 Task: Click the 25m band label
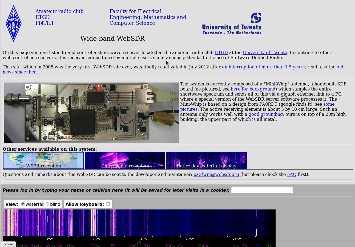114,246
